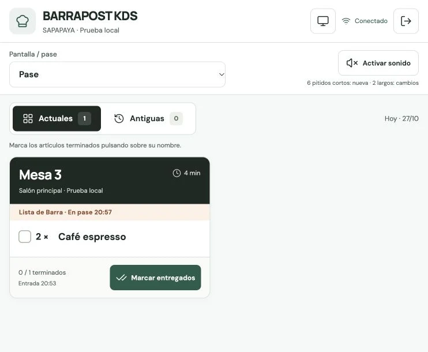Click the Antiguas count badge 0
This screenshot has width=428, height=352.
[x=176, y=118]
